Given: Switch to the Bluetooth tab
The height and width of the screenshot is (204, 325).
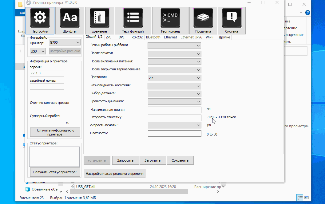Looking at the screenshot, I should [x=153, y=37].
